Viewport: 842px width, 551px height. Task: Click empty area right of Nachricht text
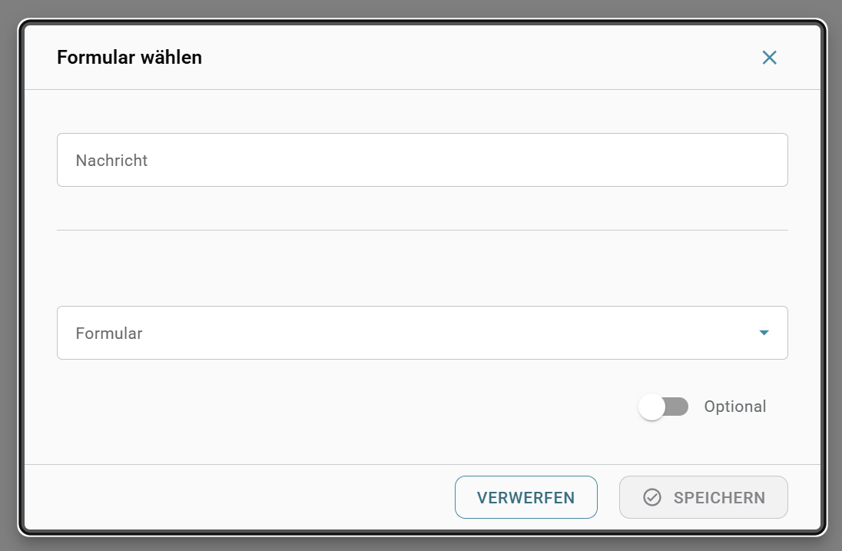tap(467, 160)
